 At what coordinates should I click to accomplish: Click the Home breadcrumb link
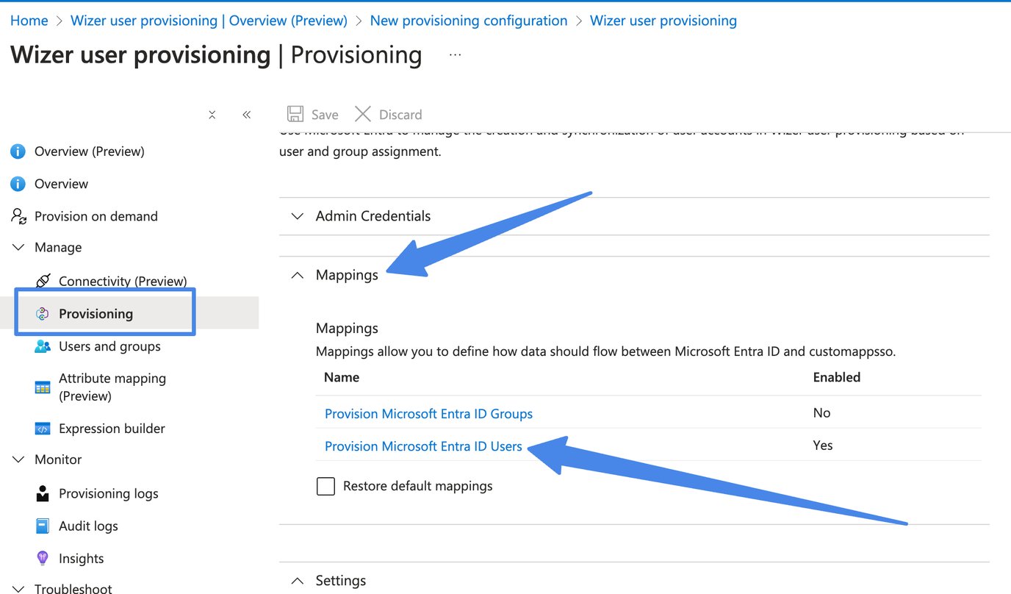(29, 20)
